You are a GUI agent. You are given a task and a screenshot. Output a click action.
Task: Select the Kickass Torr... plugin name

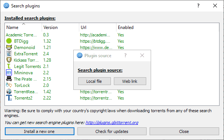pyautogui.click(x=26, y=60)
